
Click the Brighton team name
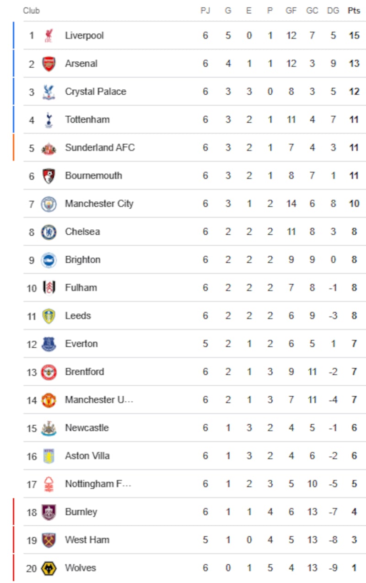pos(82,259)
